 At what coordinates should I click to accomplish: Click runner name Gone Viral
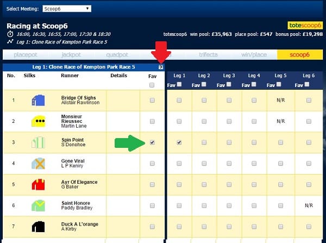73,161
